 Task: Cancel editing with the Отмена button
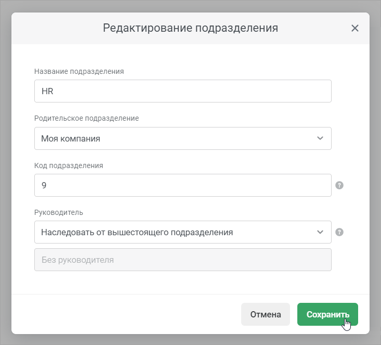tap(266, 314)
